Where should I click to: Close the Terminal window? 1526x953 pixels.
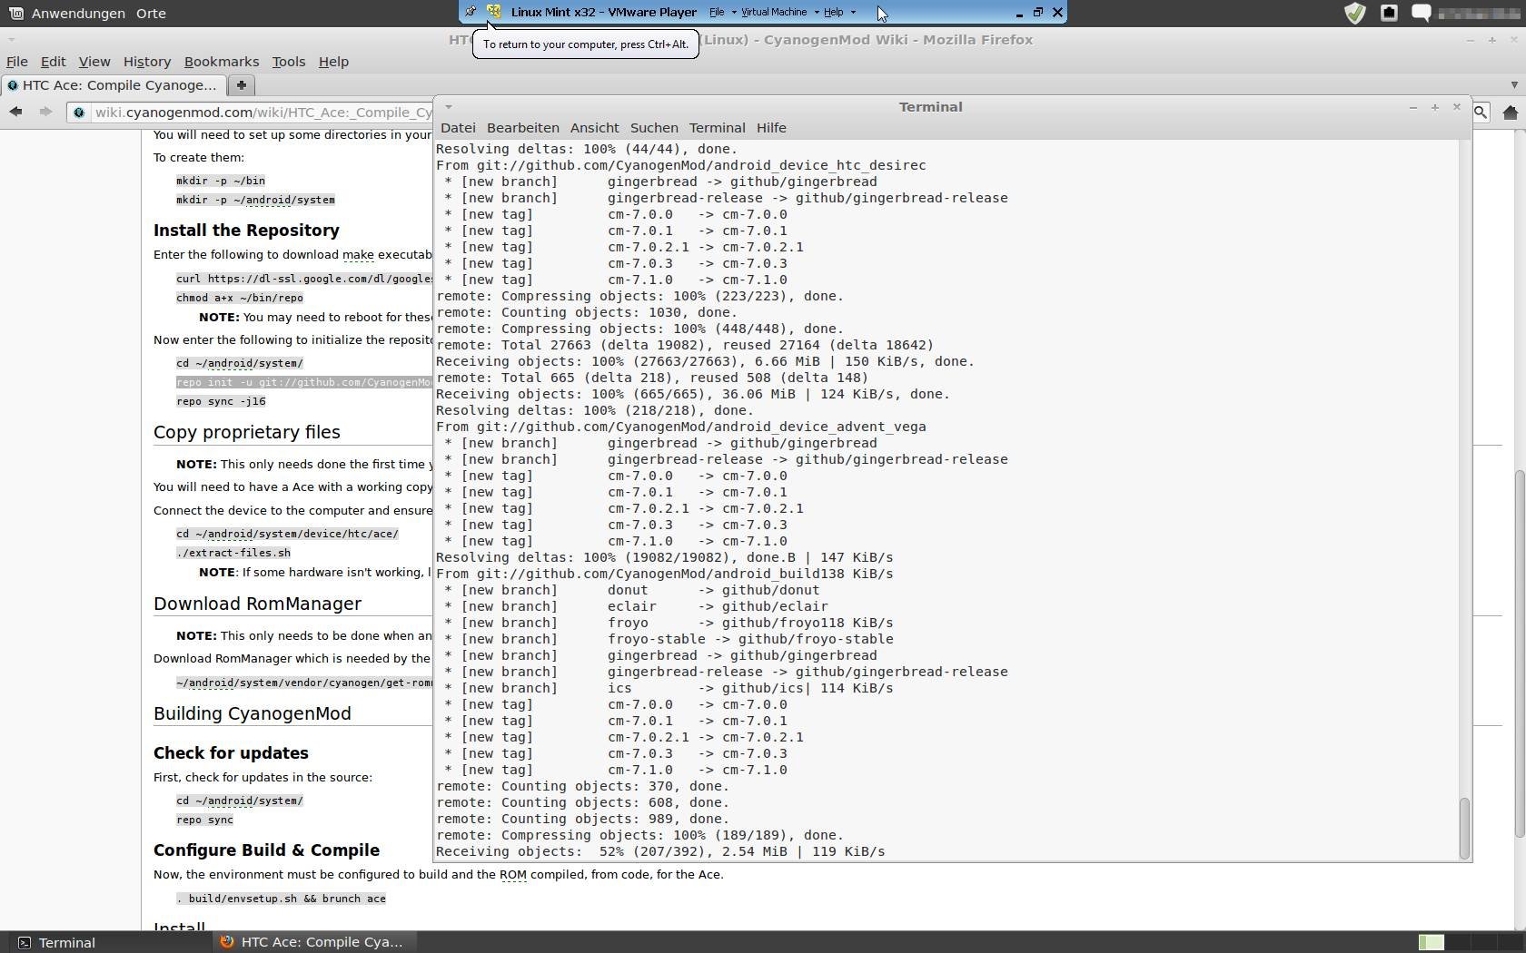click(1457, 107)
